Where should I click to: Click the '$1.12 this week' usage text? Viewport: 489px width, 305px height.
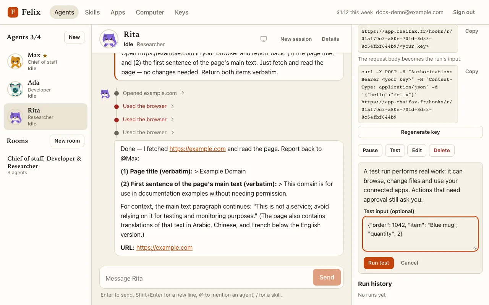coord(355,12)
